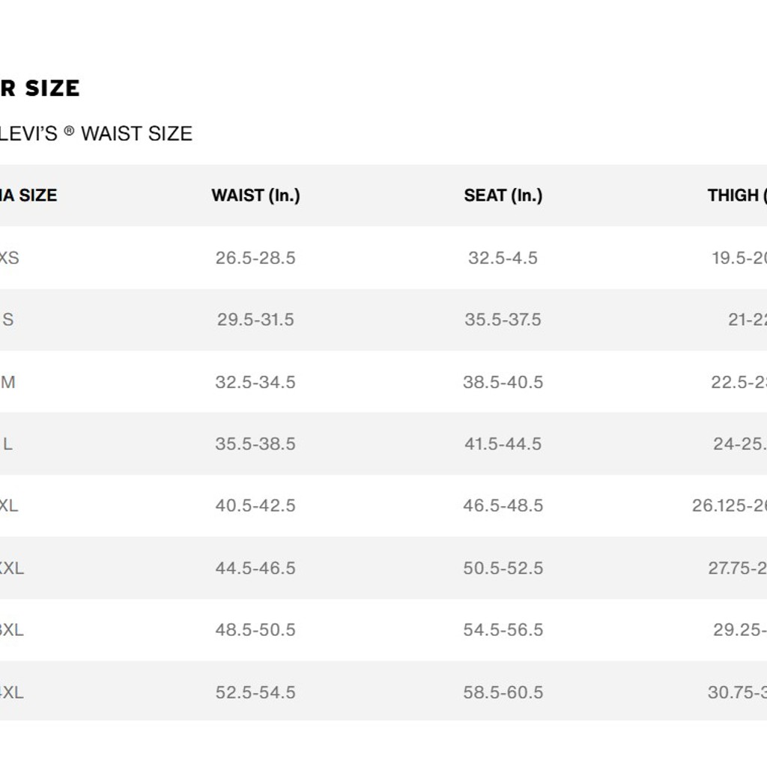Viewport: 767px width, 767px height.
Task: Click the XXL seat value 50.5-52.5
Action: click(x=503, y=568)
